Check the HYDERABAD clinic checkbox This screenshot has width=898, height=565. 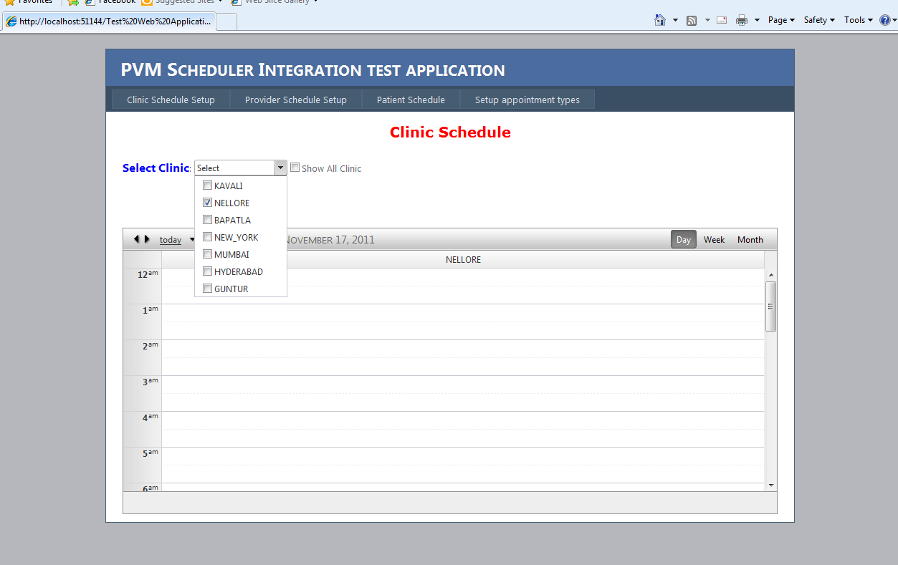[208, 271]
